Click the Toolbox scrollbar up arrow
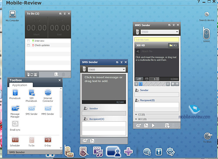 click(x=61, y=88)
